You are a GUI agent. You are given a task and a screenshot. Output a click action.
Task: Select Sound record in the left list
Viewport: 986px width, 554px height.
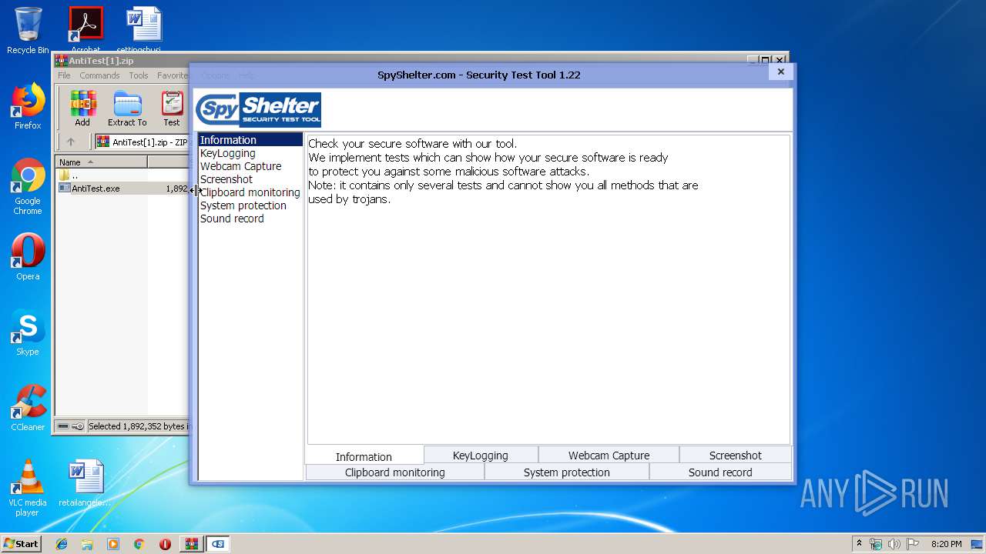(250, 219)
